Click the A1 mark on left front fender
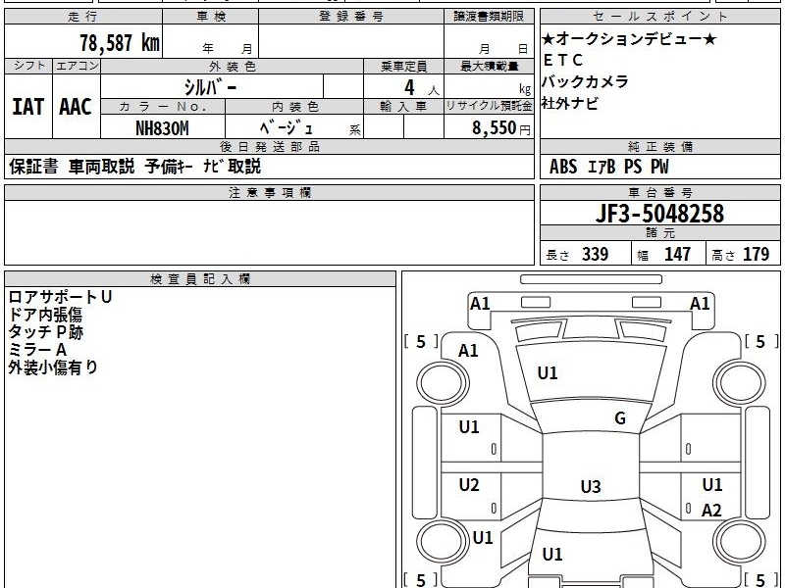The width and height of the screenshot is (785, 588). click(468, 351)
